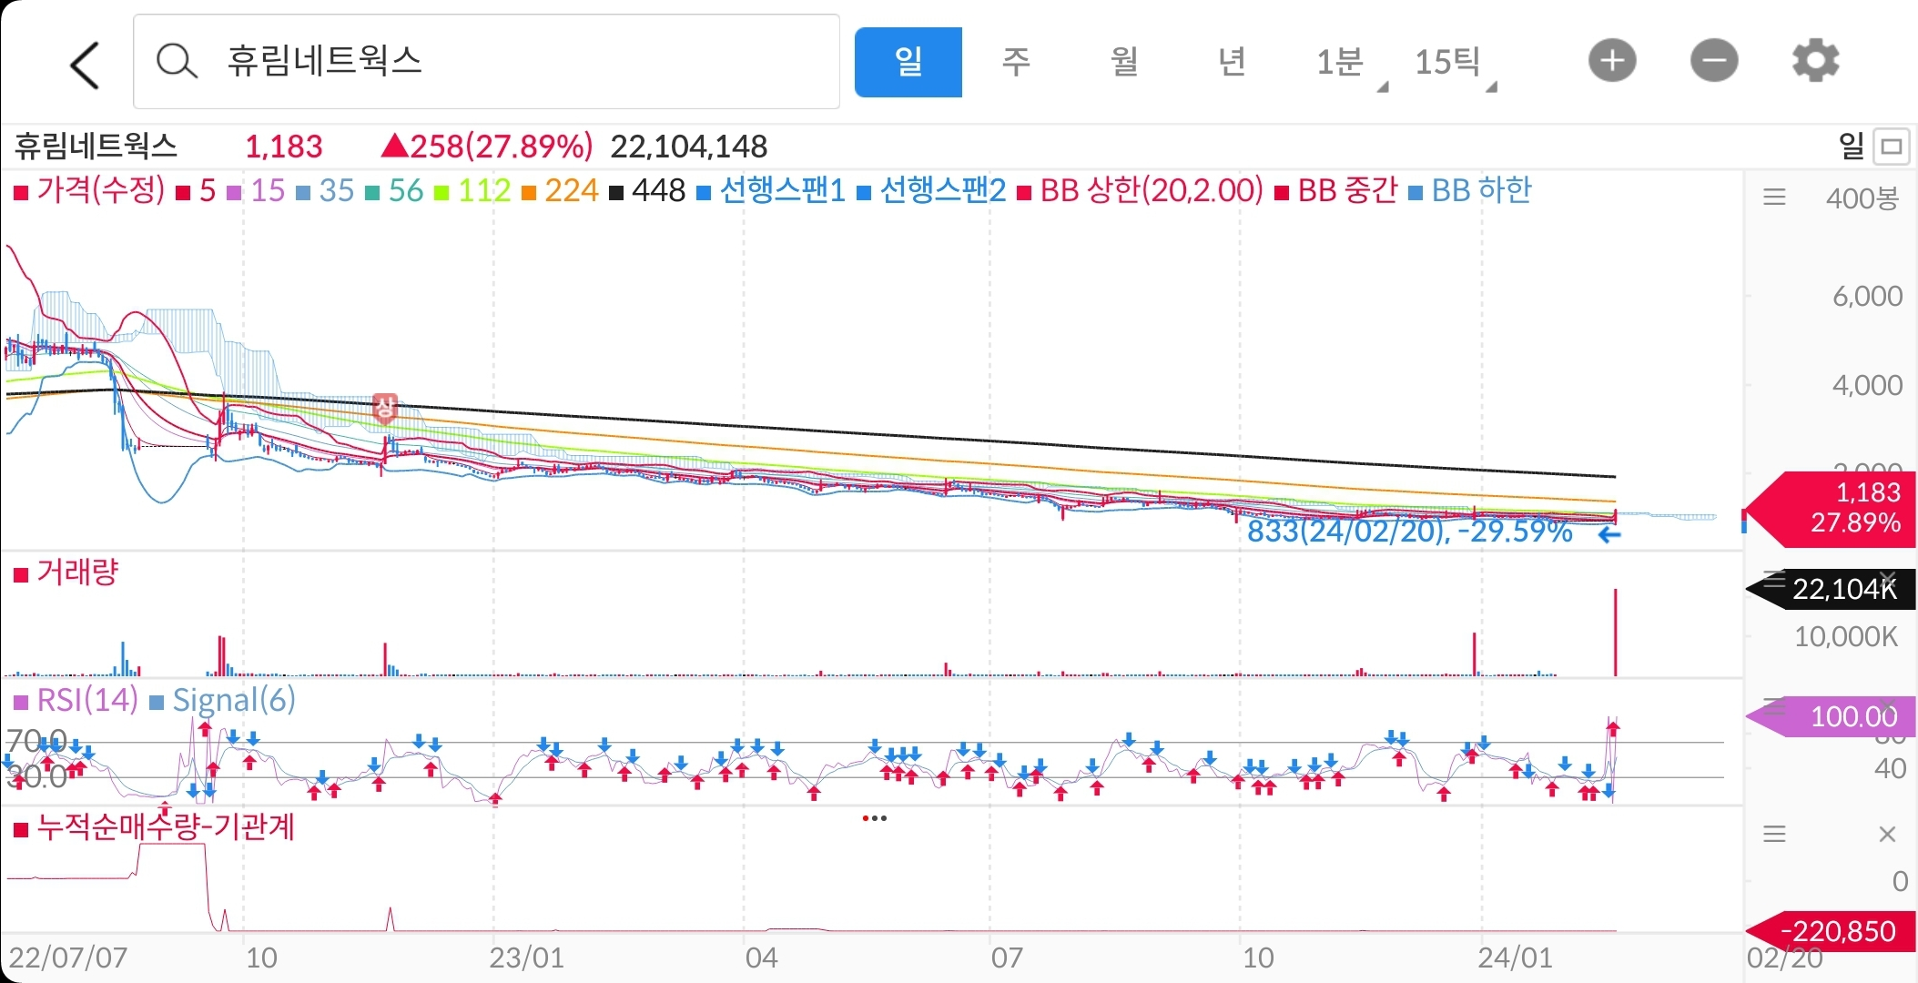Viewport: 1918px width, 983px height.
Task: Expand chart with the square maximize icon
Action: [x=1892, y=147]
